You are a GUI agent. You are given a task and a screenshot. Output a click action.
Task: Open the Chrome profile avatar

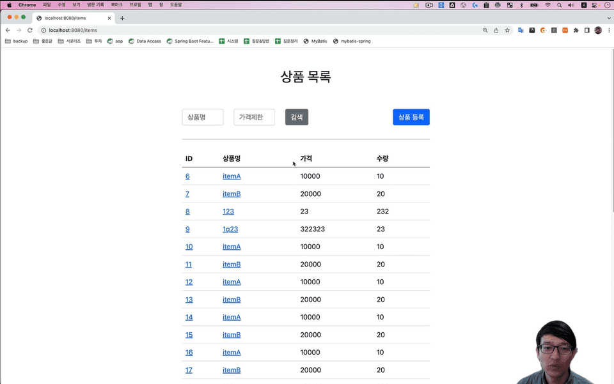598,30
